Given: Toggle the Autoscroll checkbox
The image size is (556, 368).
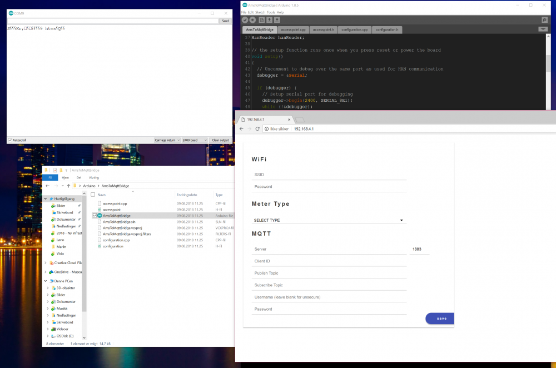Looking at the screenshot, I should click(x=10, y=140).
